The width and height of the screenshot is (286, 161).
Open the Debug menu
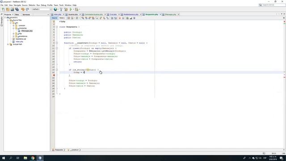pyautogui.click(x=43, y=5)
